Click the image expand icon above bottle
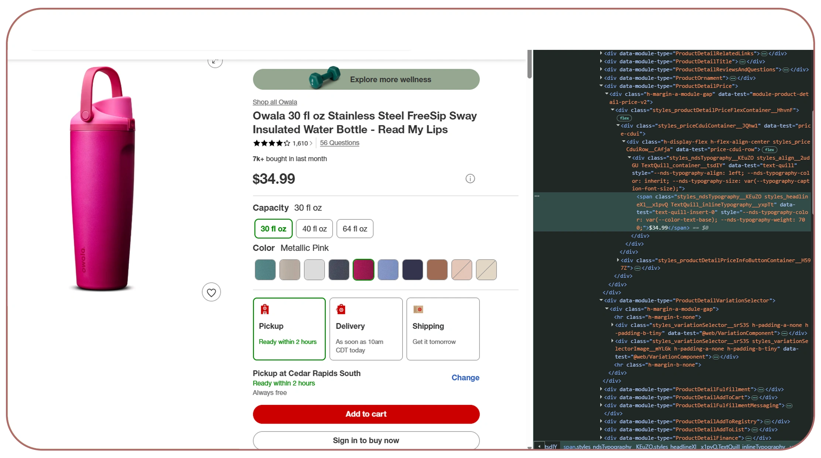The image size is (821, 458). pyautogui.click(x=215, y=61)
